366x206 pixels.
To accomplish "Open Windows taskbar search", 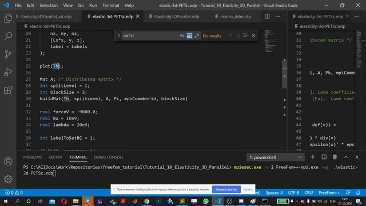I will (x=17, y=201).
